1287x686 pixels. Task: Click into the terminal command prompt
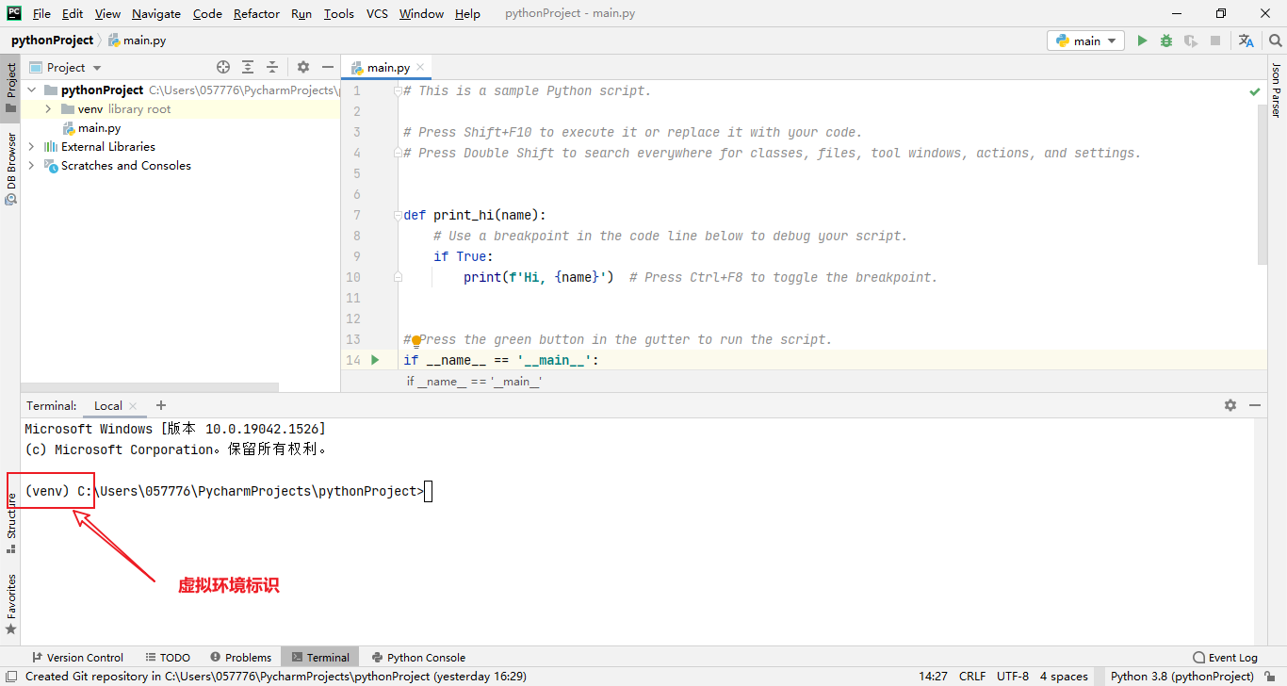tap(428, 491)
